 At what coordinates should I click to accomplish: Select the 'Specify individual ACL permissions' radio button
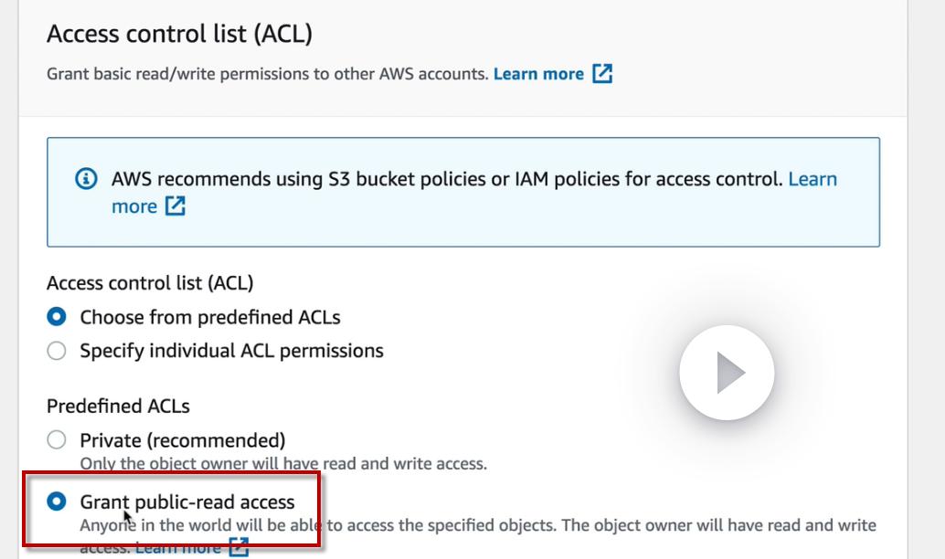57,351
